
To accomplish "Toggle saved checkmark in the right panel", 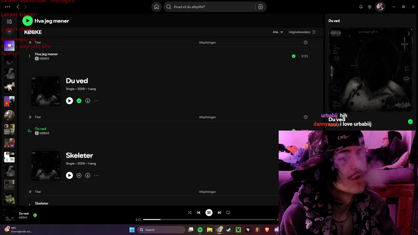I will pos(410,122).
